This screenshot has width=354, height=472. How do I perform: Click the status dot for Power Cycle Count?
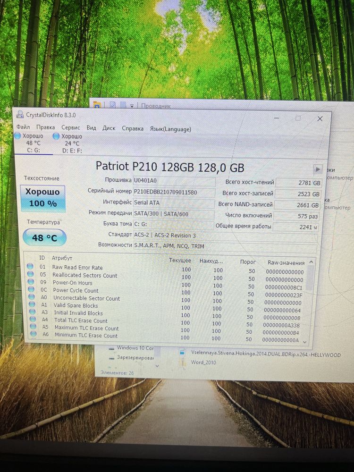[31, 289]
